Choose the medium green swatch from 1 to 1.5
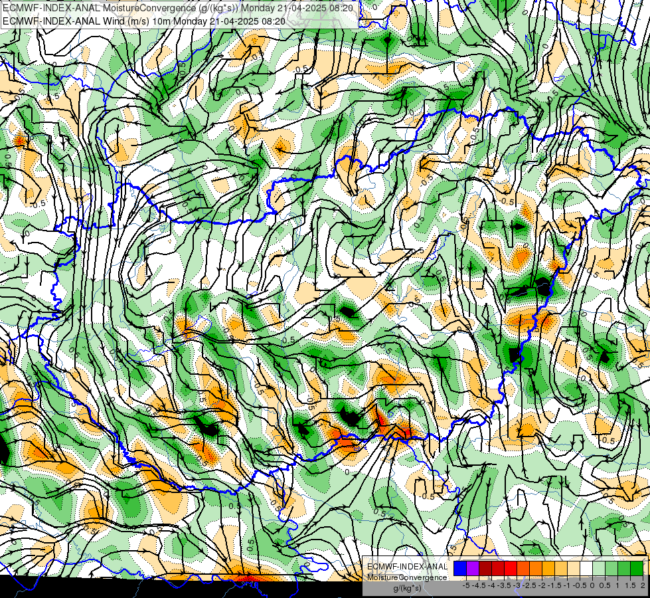The image size is (650, 598). pyautogui.click(x=624, y=568)
